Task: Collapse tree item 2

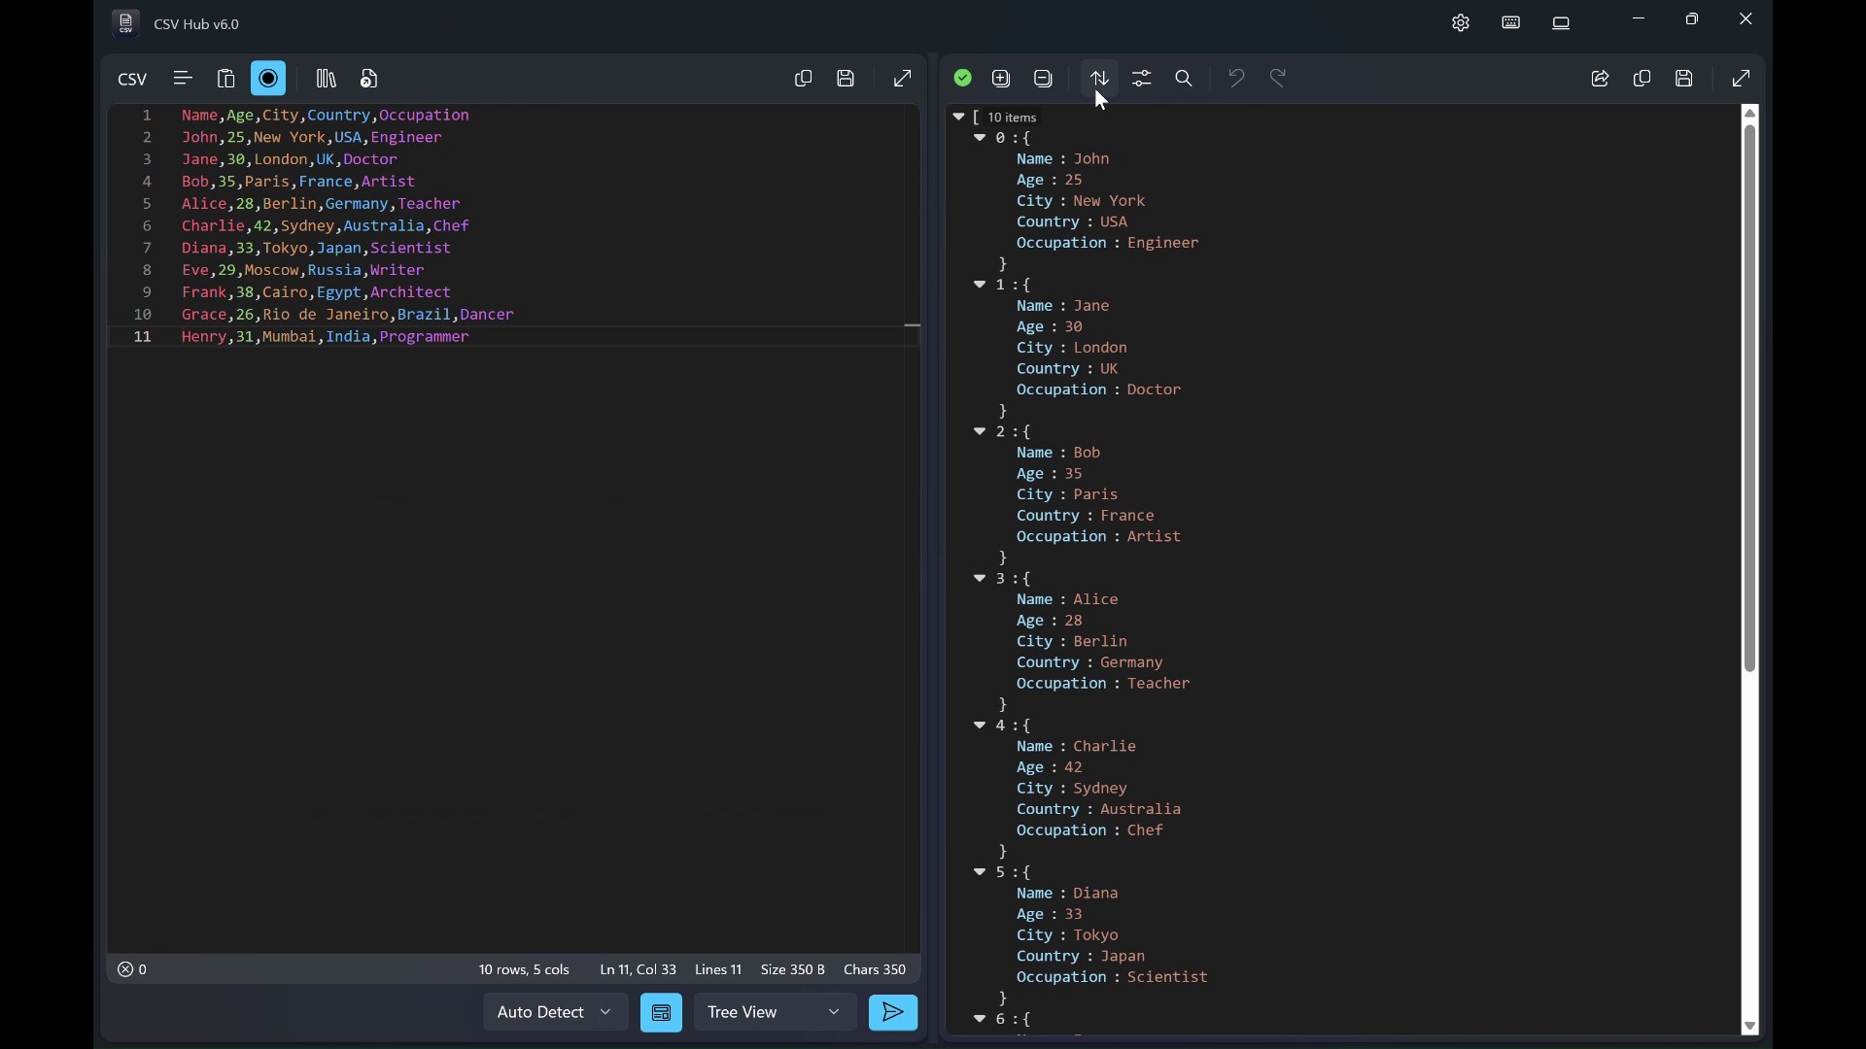Action: click(x=982, y=432)
